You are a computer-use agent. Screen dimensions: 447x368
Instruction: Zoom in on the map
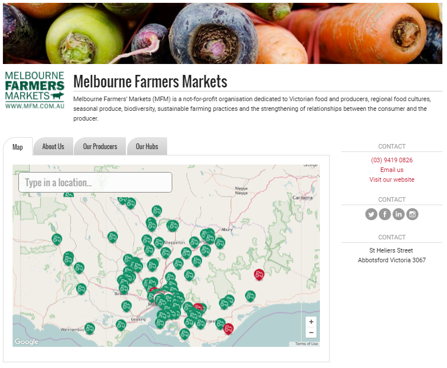[x=311, y=322]
